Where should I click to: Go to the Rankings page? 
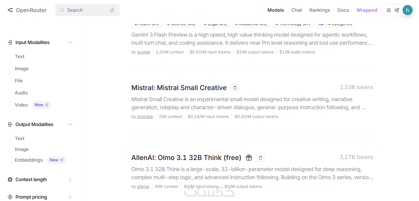coord(319,10)
